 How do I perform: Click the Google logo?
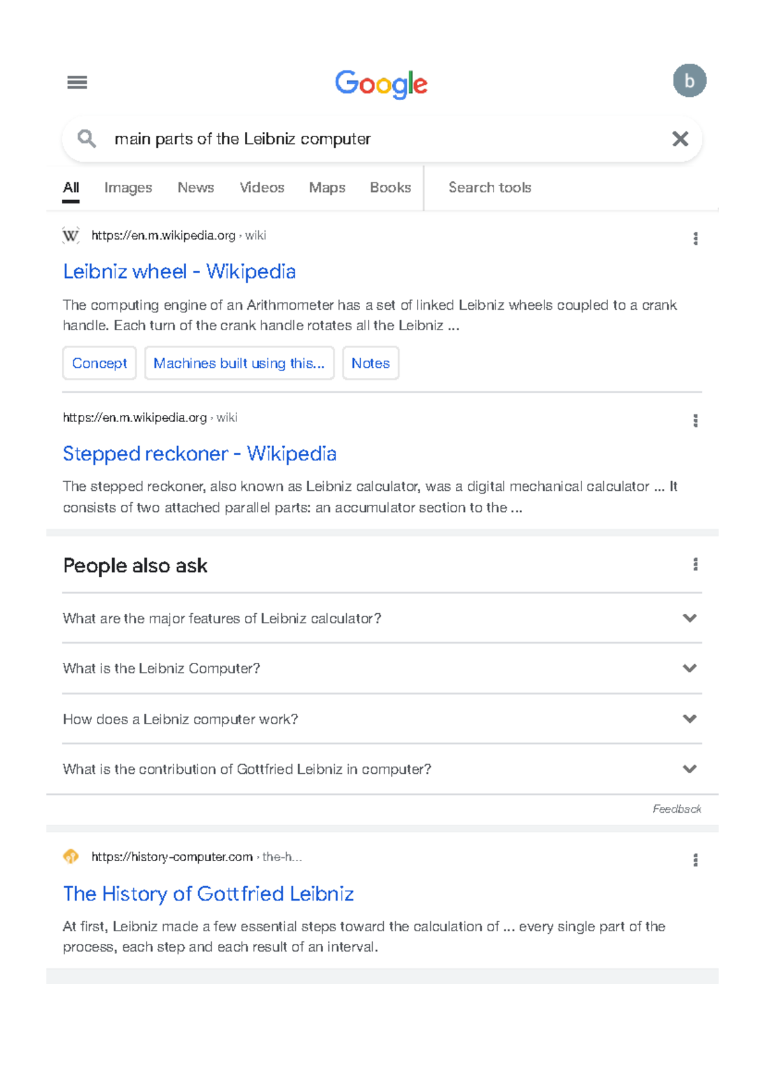381,83
